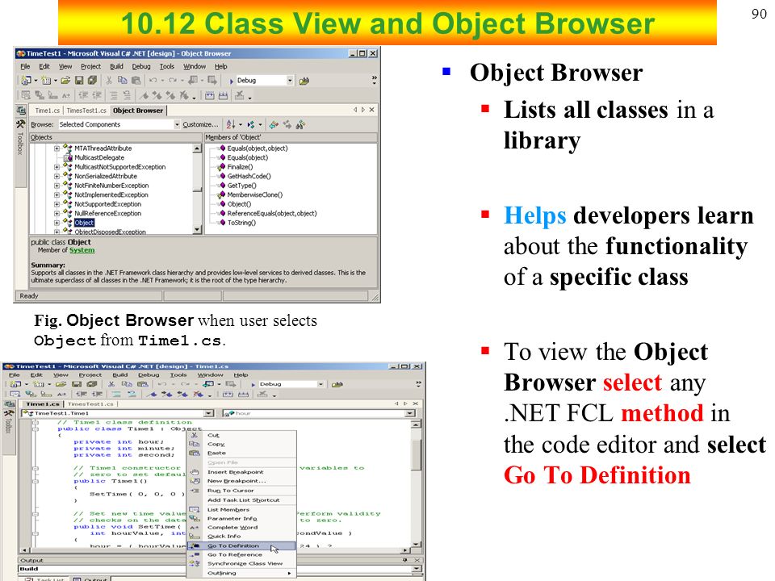This screenshot has height=581, width=775.
Task: Click Toggle Bookmark flag icon in Object Browser window
Action: click(145, 95)
